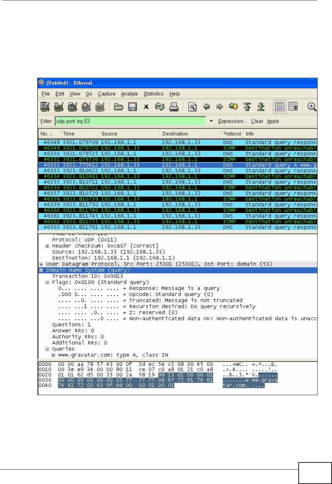Open the View menu
Image resolution: width=332 pixels, height=484 pixels.
pos(75,94)
